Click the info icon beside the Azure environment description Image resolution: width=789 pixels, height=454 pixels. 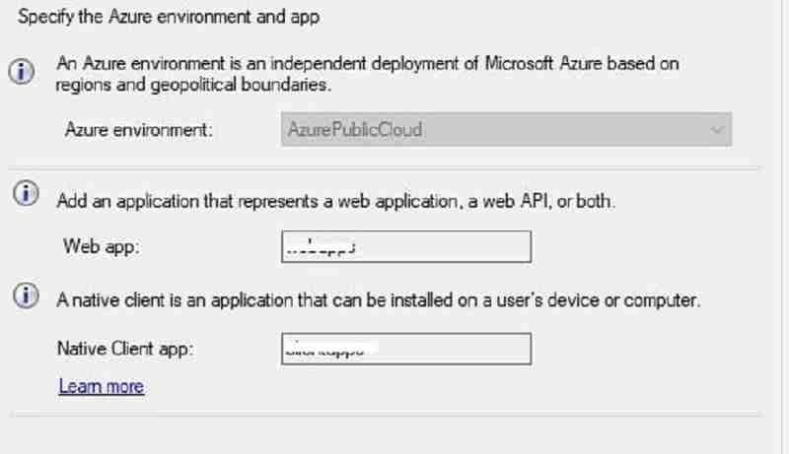point(21,71)
